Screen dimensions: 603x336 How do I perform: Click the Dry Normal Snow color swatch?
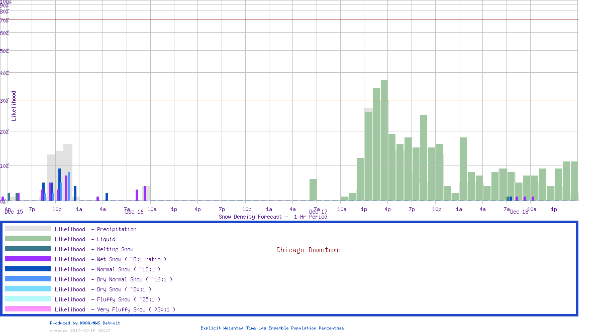click(x=28, y=279)
